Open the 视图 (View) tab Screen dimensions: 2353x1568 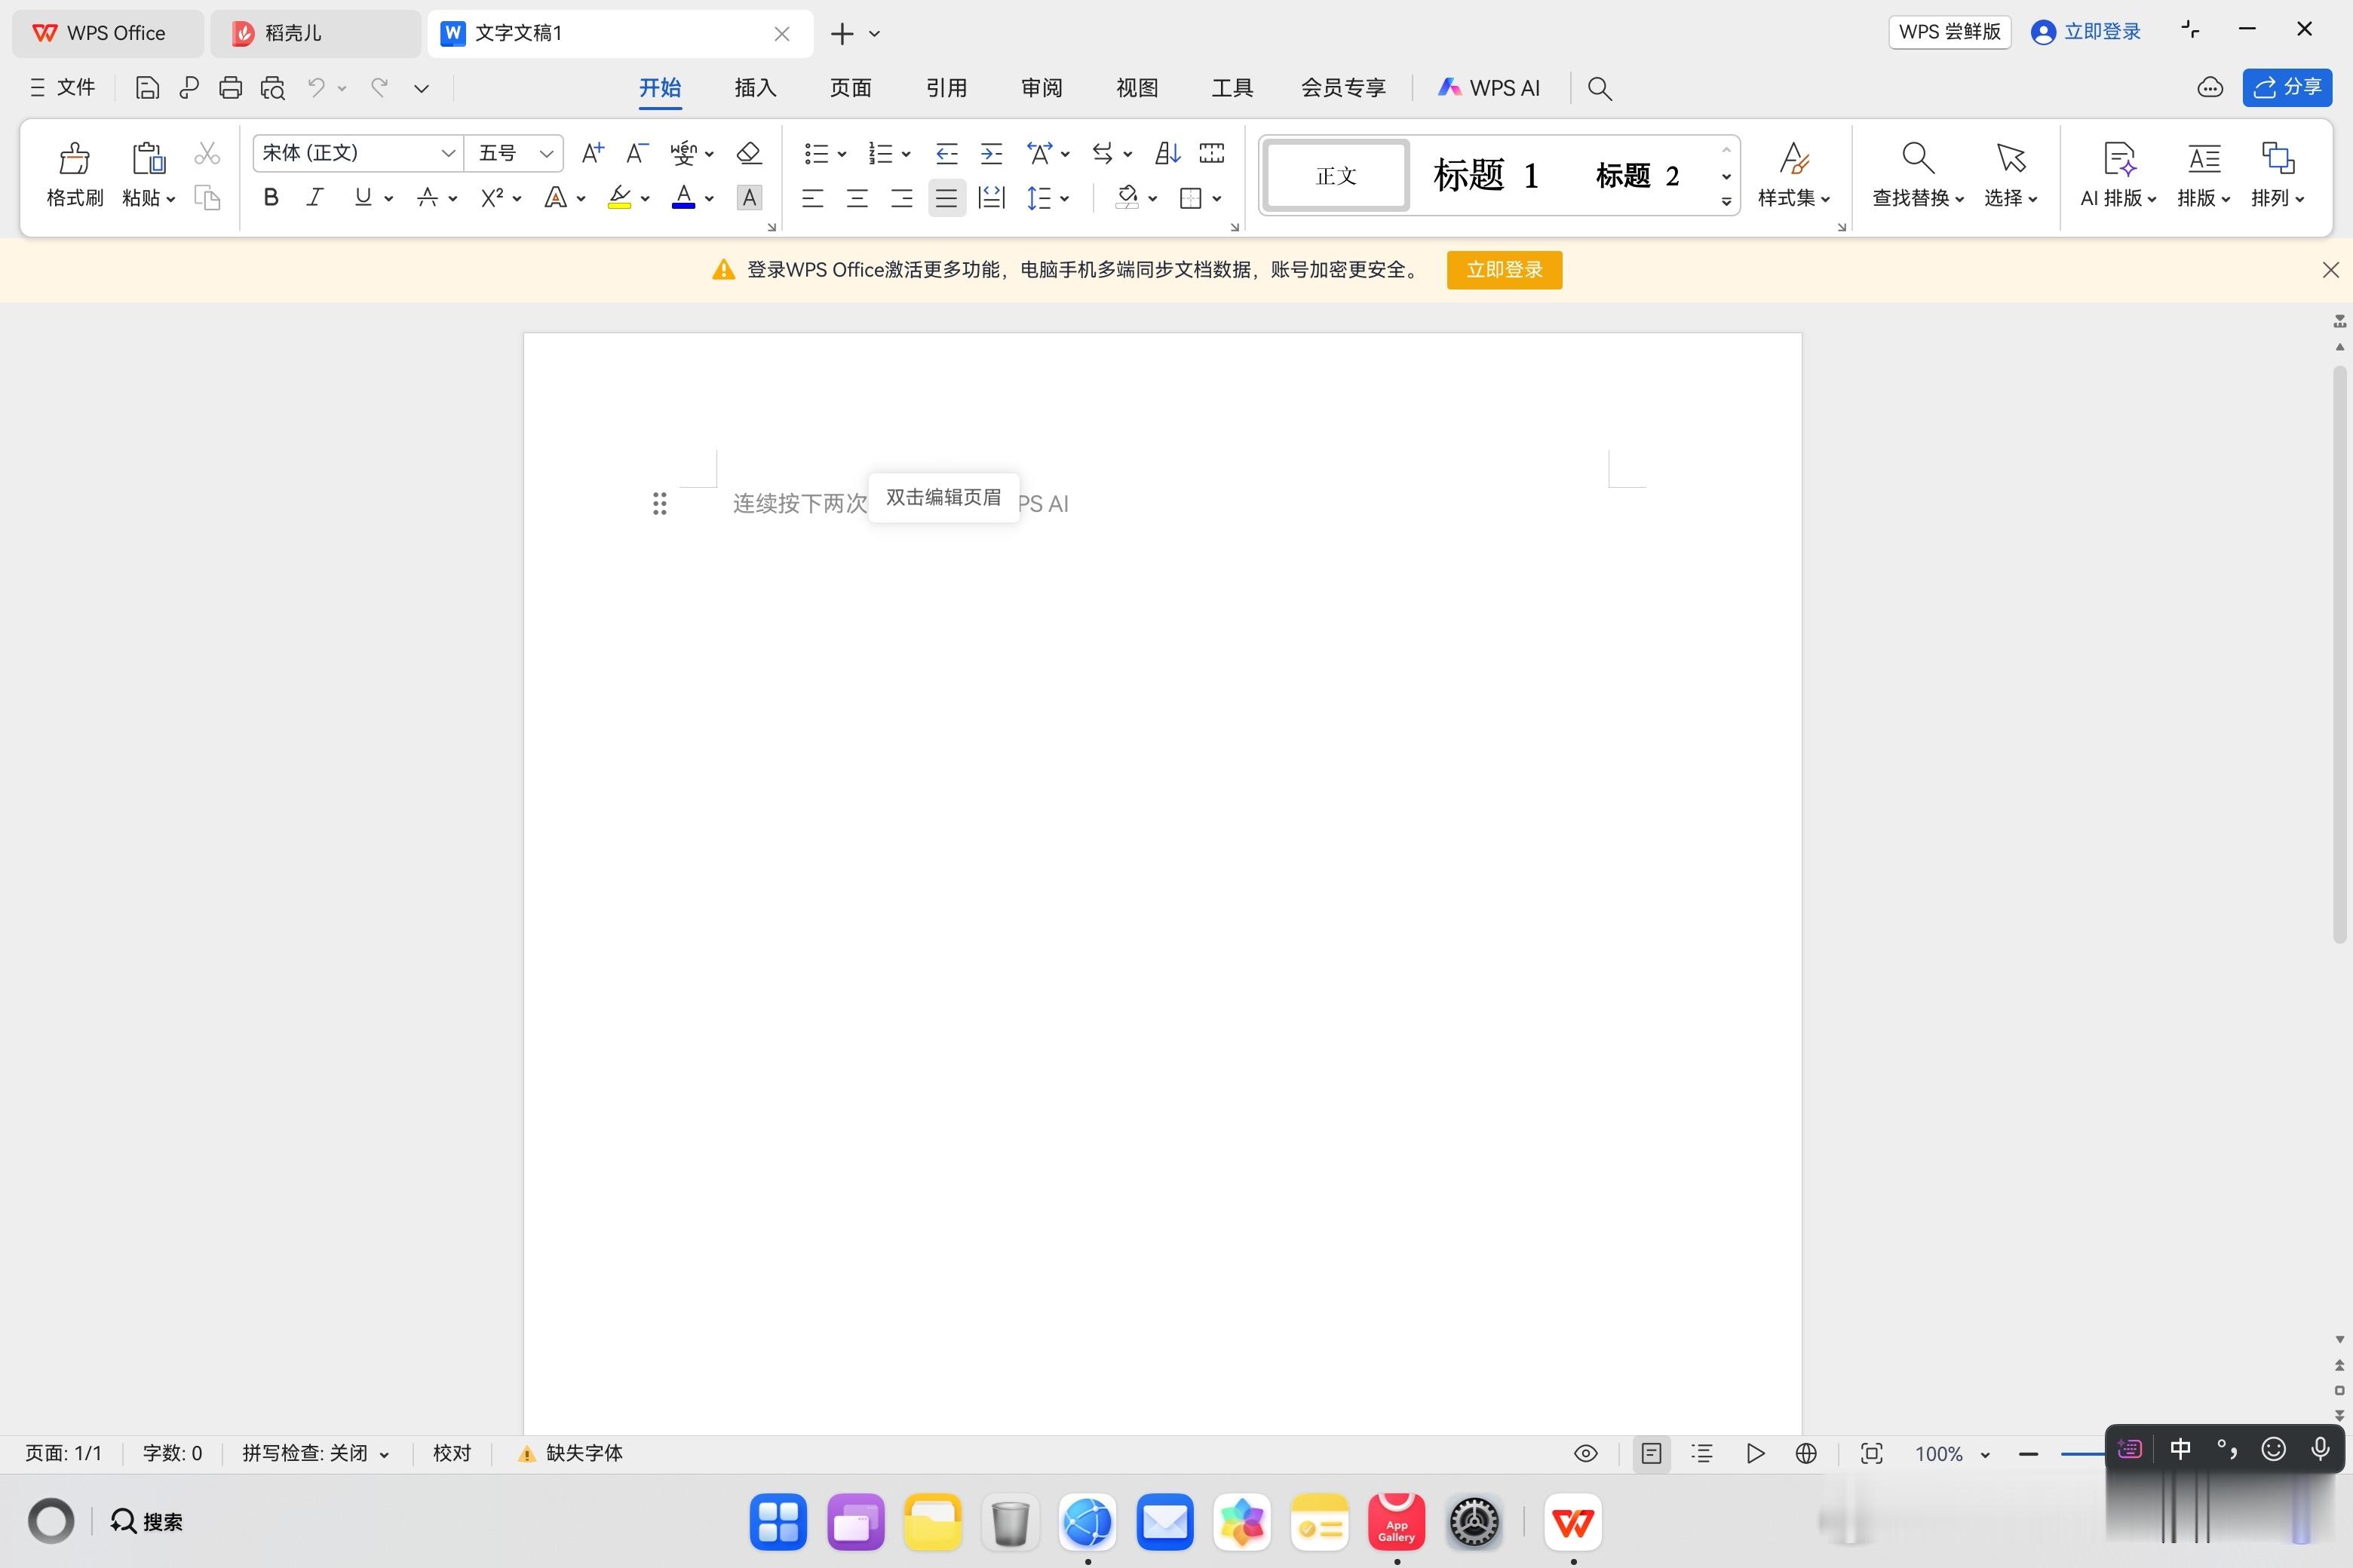pyautogui.click(x=1137, y=88)
